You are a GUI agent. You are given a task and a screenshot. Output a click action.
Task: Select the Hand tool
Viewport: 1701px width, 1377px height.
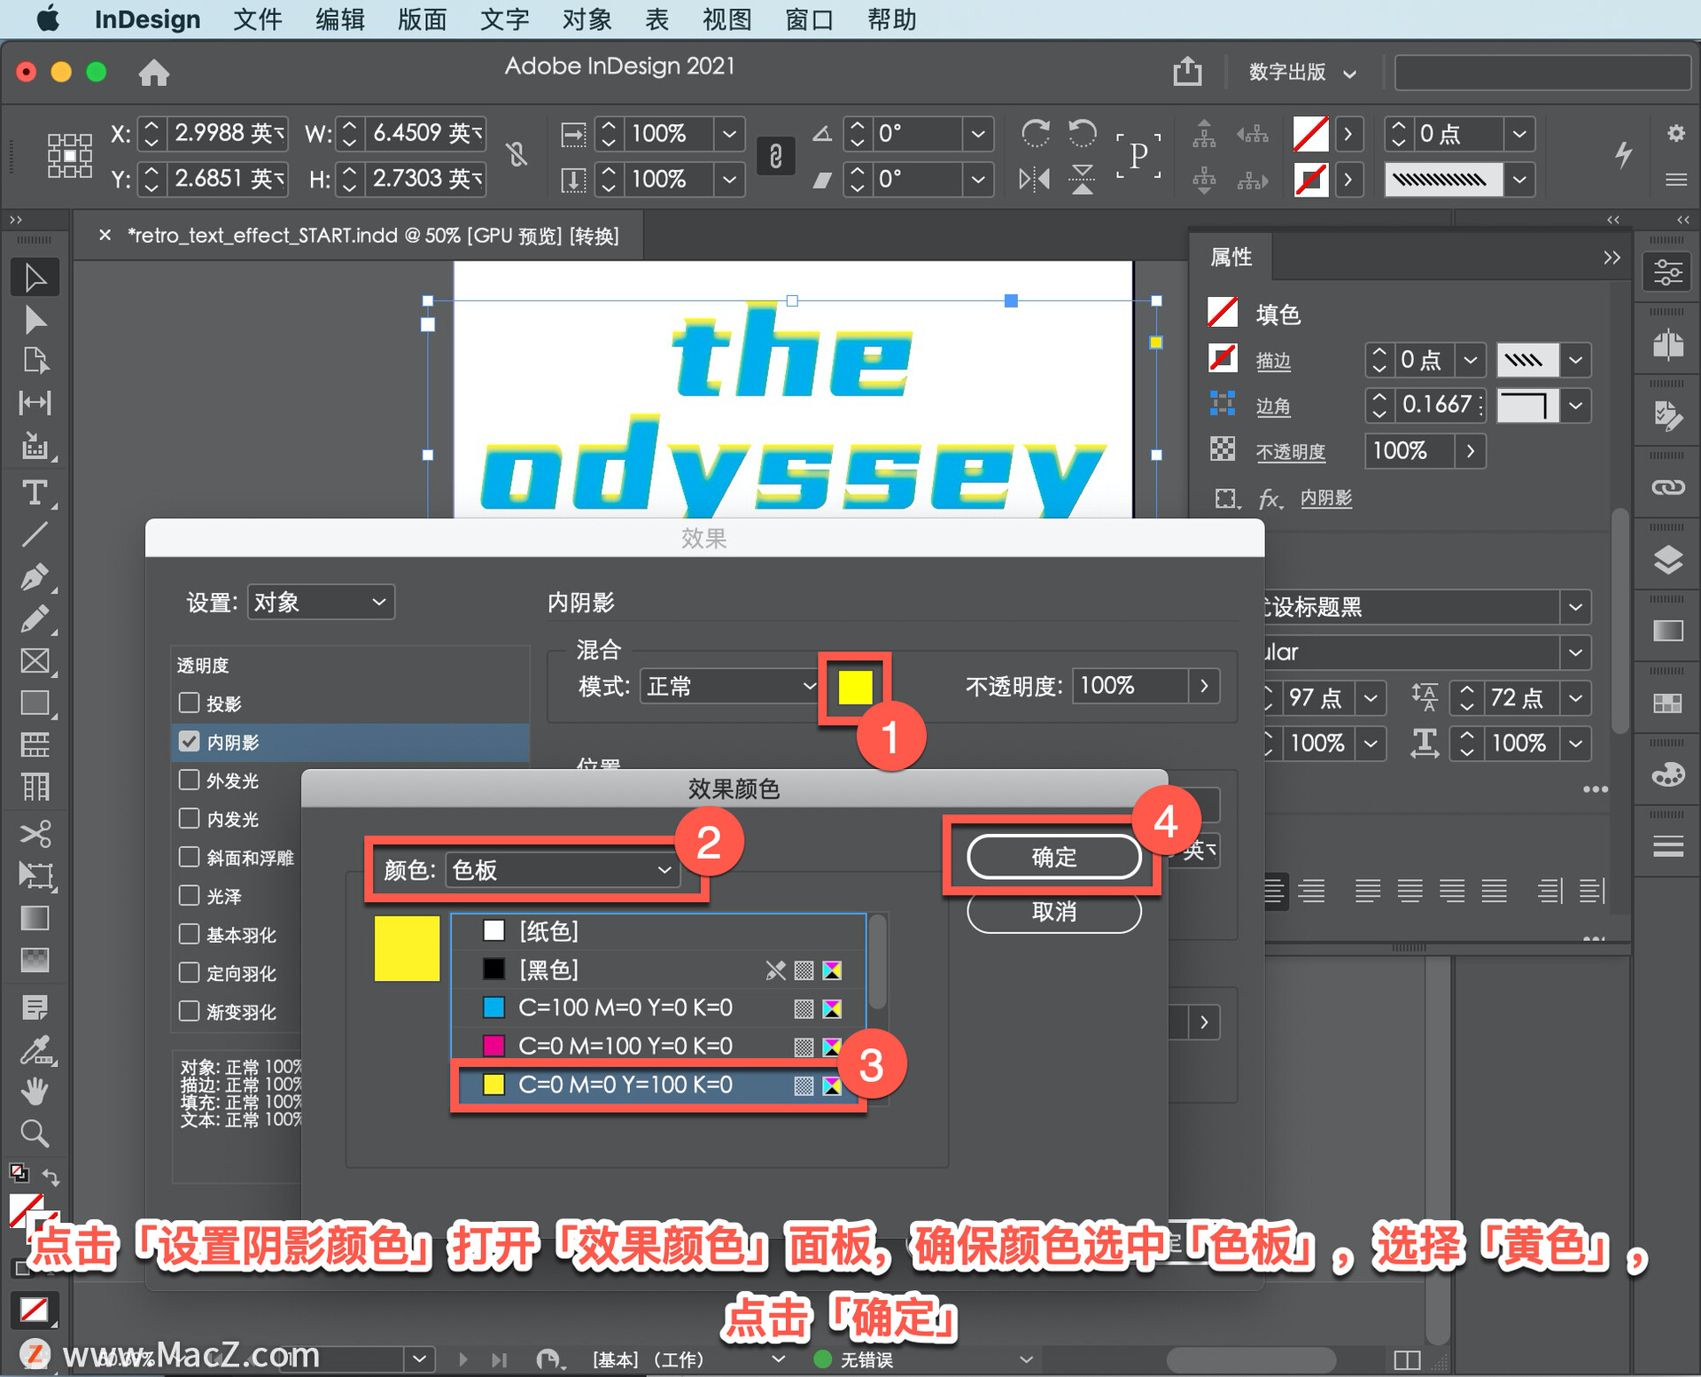click(x=35, y=1092)
